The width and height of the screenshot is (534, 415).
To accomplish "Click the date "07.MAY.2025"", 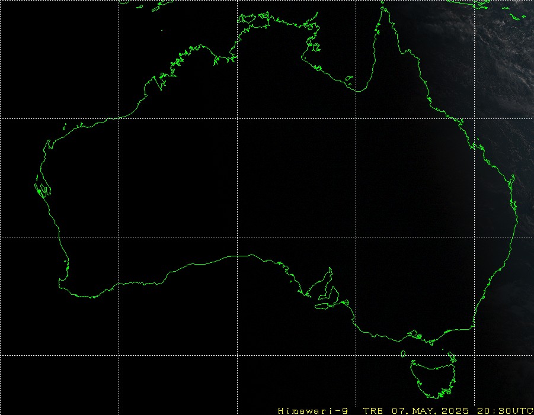I will [430, 411].
